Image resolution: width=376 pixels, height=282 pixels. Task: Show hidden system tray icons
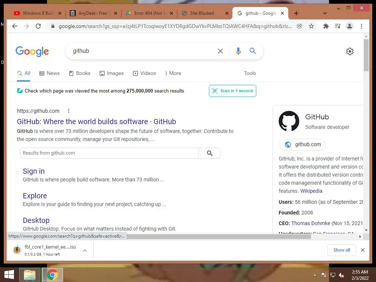click(315, 275)
